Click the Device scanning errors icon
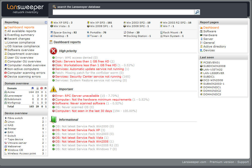The width and height of the screenshot is (252, 168). tap(6, 77)
